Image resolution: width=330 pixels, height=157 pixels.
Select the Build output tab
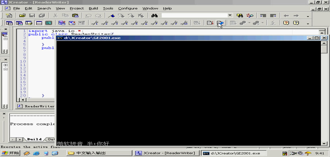point(34,139)
